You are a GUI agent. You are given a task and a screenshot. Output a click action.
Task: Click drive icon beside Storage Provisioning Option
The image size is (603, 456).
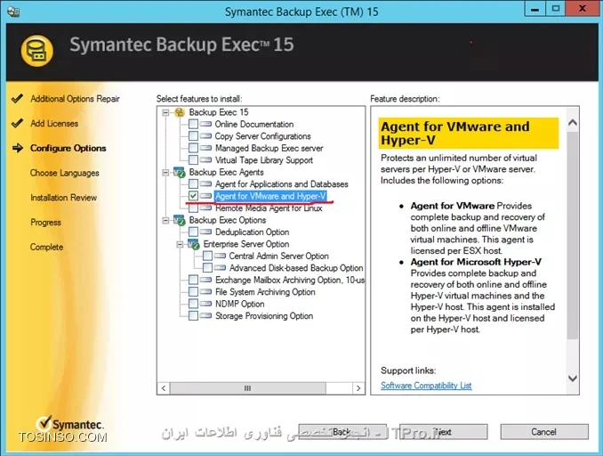coord(205,316)
